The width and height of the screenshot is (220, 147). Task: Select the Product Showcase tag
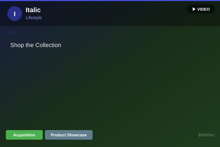pyautogui.click(x=69, y=135)
